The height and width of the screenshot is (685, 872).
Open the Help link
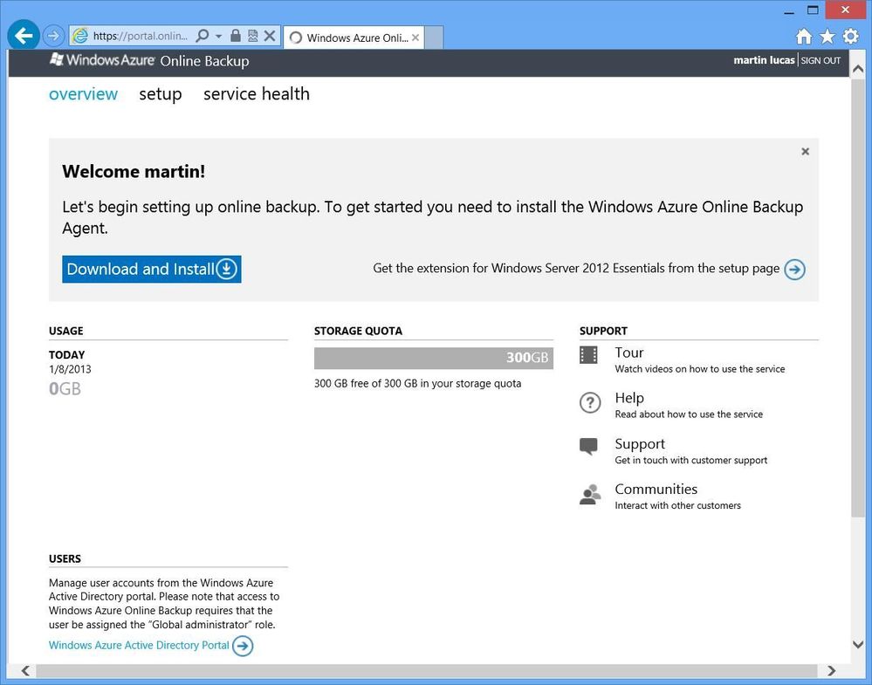tap(629, 398)
